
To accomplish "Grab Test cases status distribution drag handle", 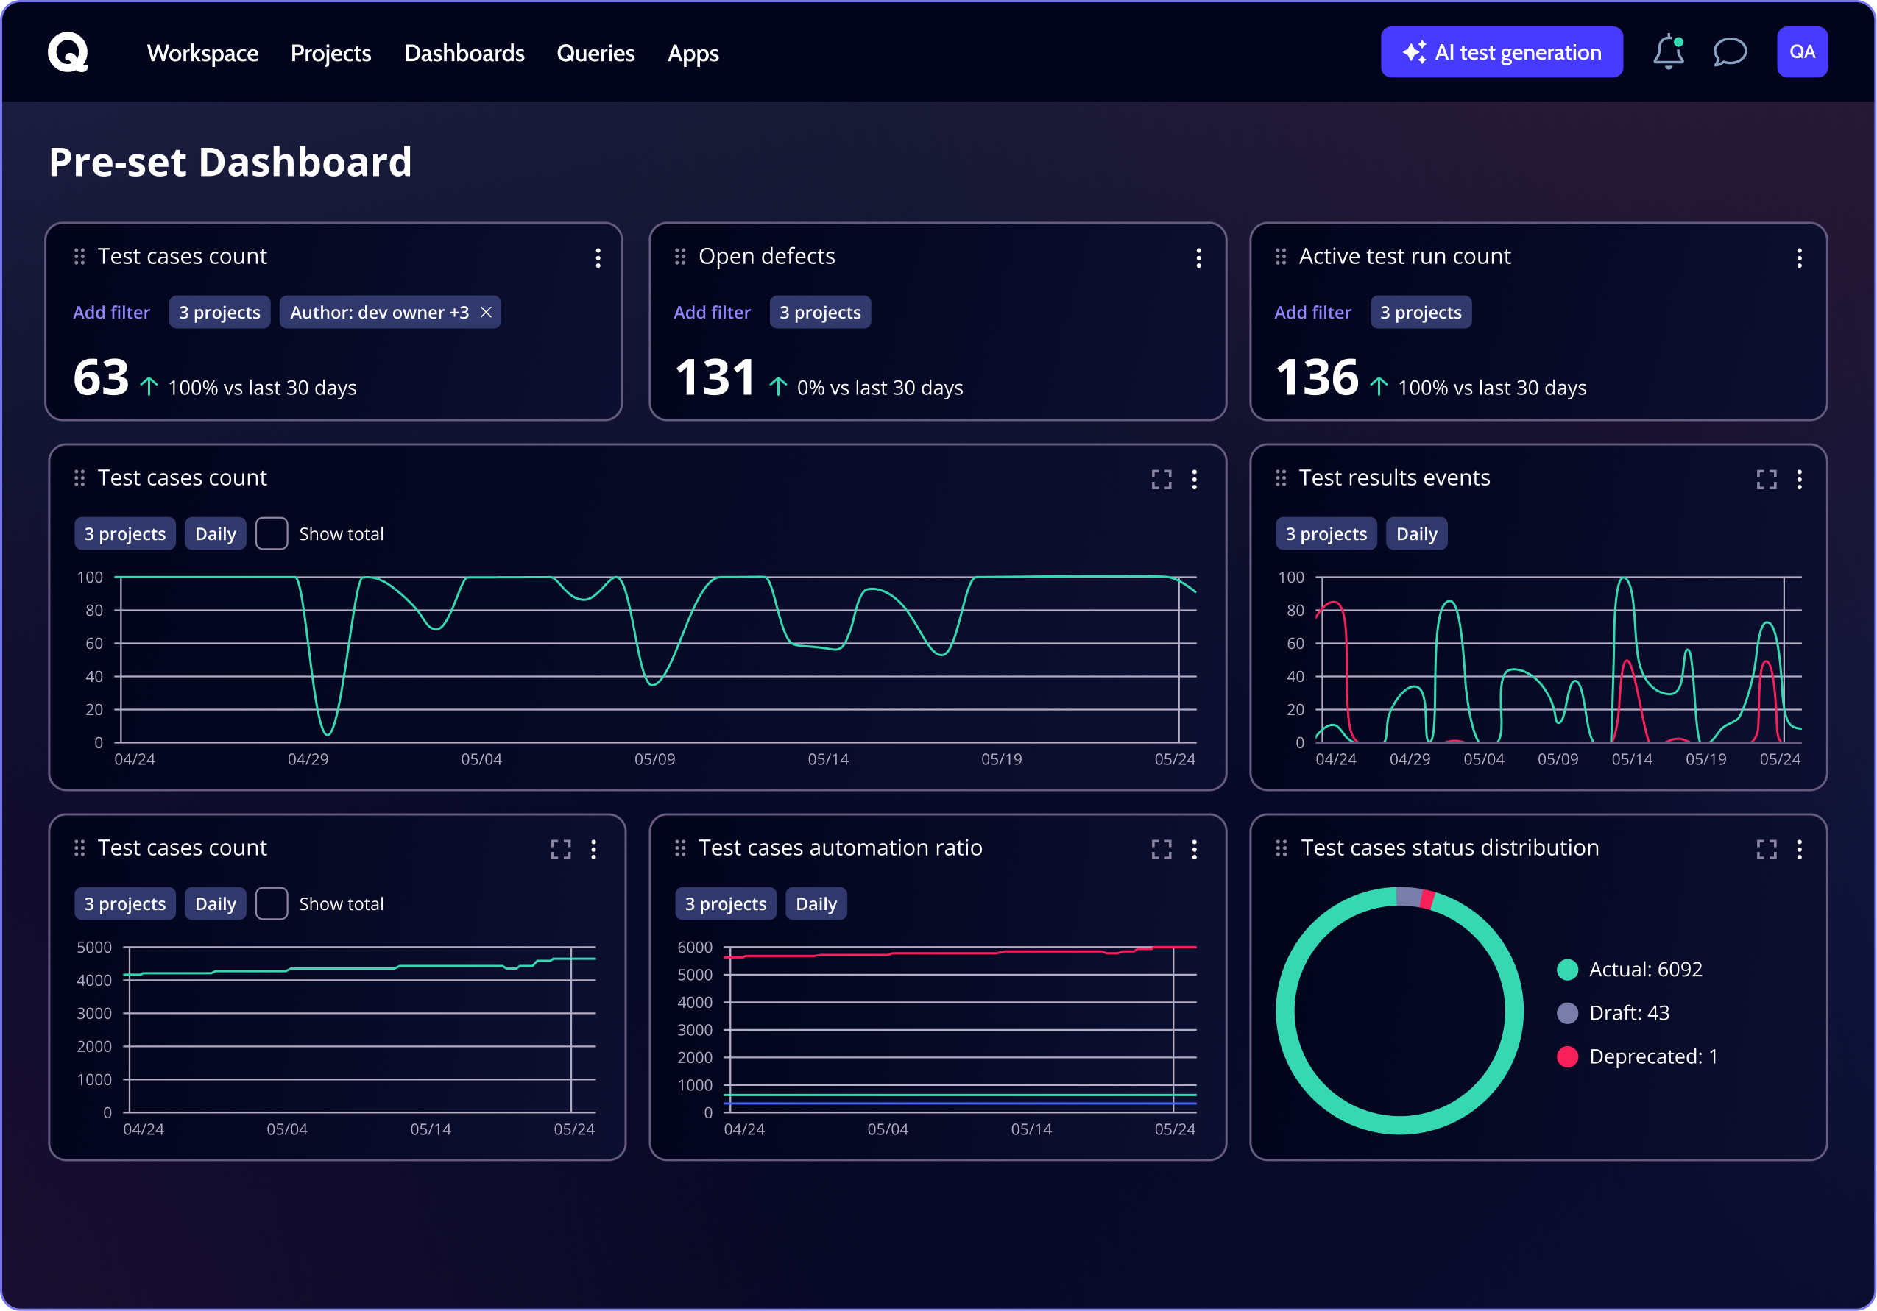I will (1281, 848).
